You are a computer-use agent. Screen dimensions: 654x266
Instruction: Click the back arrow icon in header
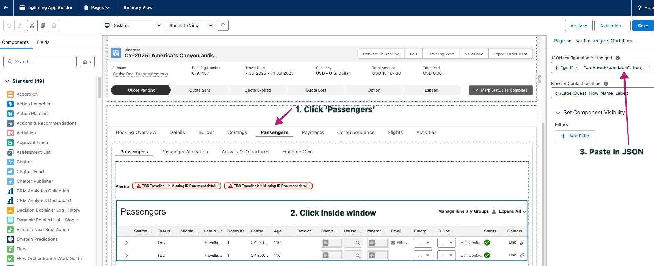[6, 8]
